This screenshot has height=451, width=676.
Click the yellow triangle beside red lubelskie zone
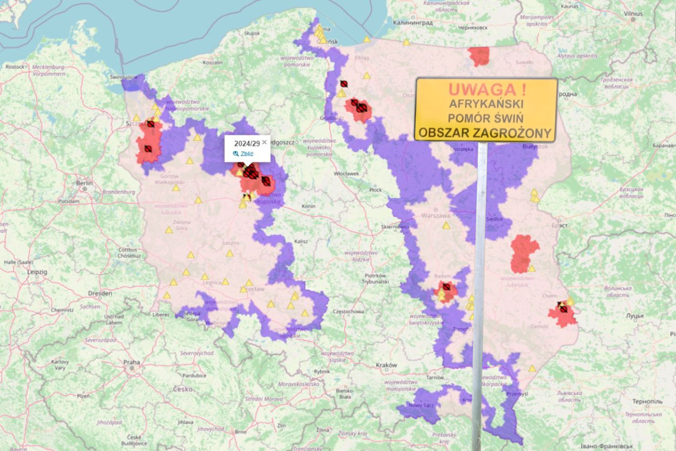[x=531, y=268]
